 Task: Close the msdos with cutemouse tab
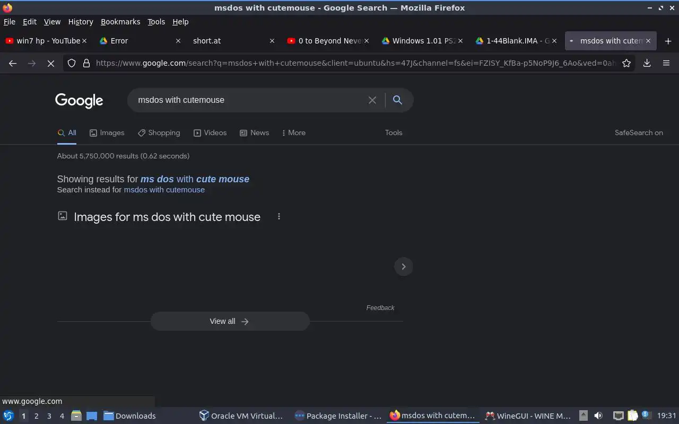pos(648,41)
